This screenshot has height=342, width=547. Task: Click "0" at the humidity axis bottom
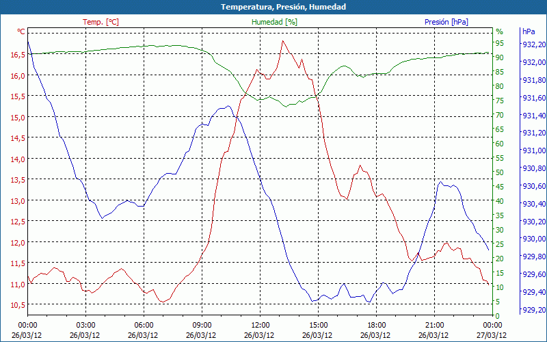click(x=498, y=316)
